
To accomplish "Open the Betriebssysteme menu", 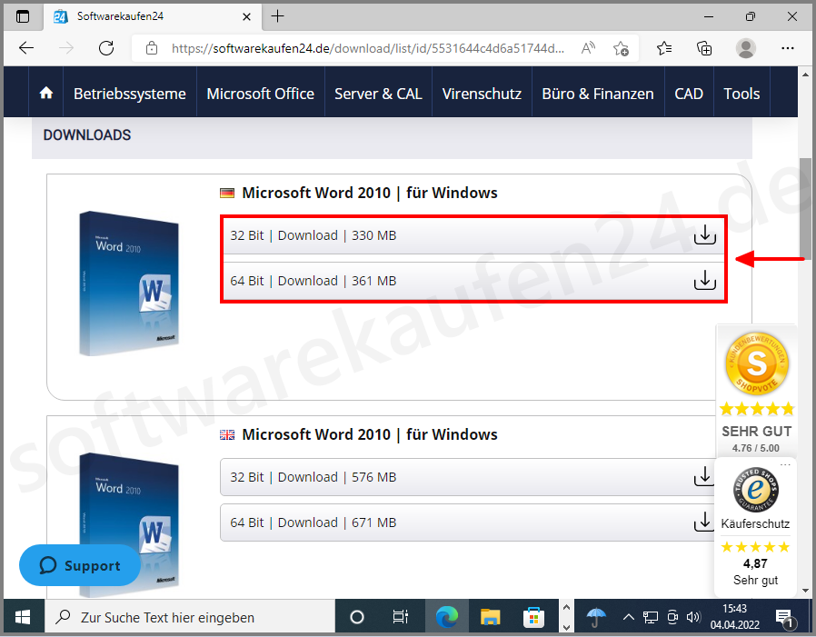I will coord(130,94).
